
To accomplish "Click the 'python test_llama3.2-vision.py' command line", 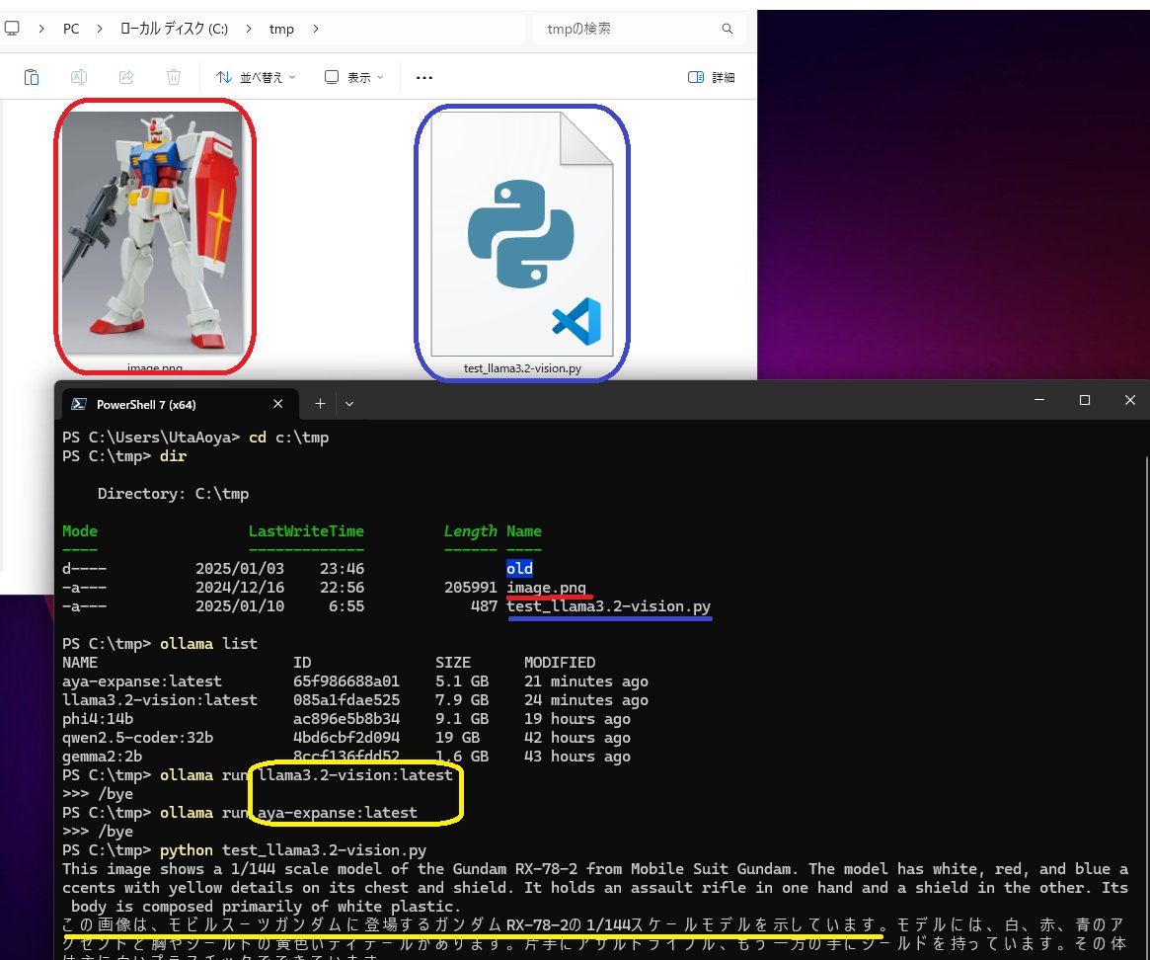I will [x=293, y=850].
